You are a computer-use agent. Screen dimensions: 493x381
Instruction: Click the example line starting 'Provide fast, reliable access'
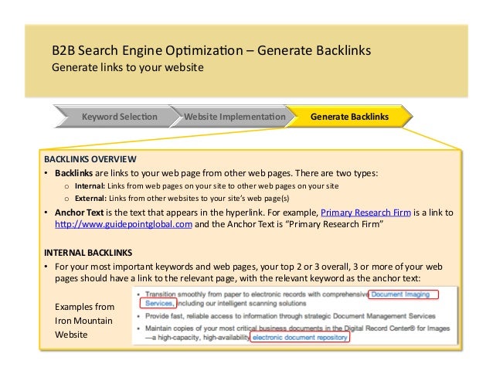pos(291,316)
